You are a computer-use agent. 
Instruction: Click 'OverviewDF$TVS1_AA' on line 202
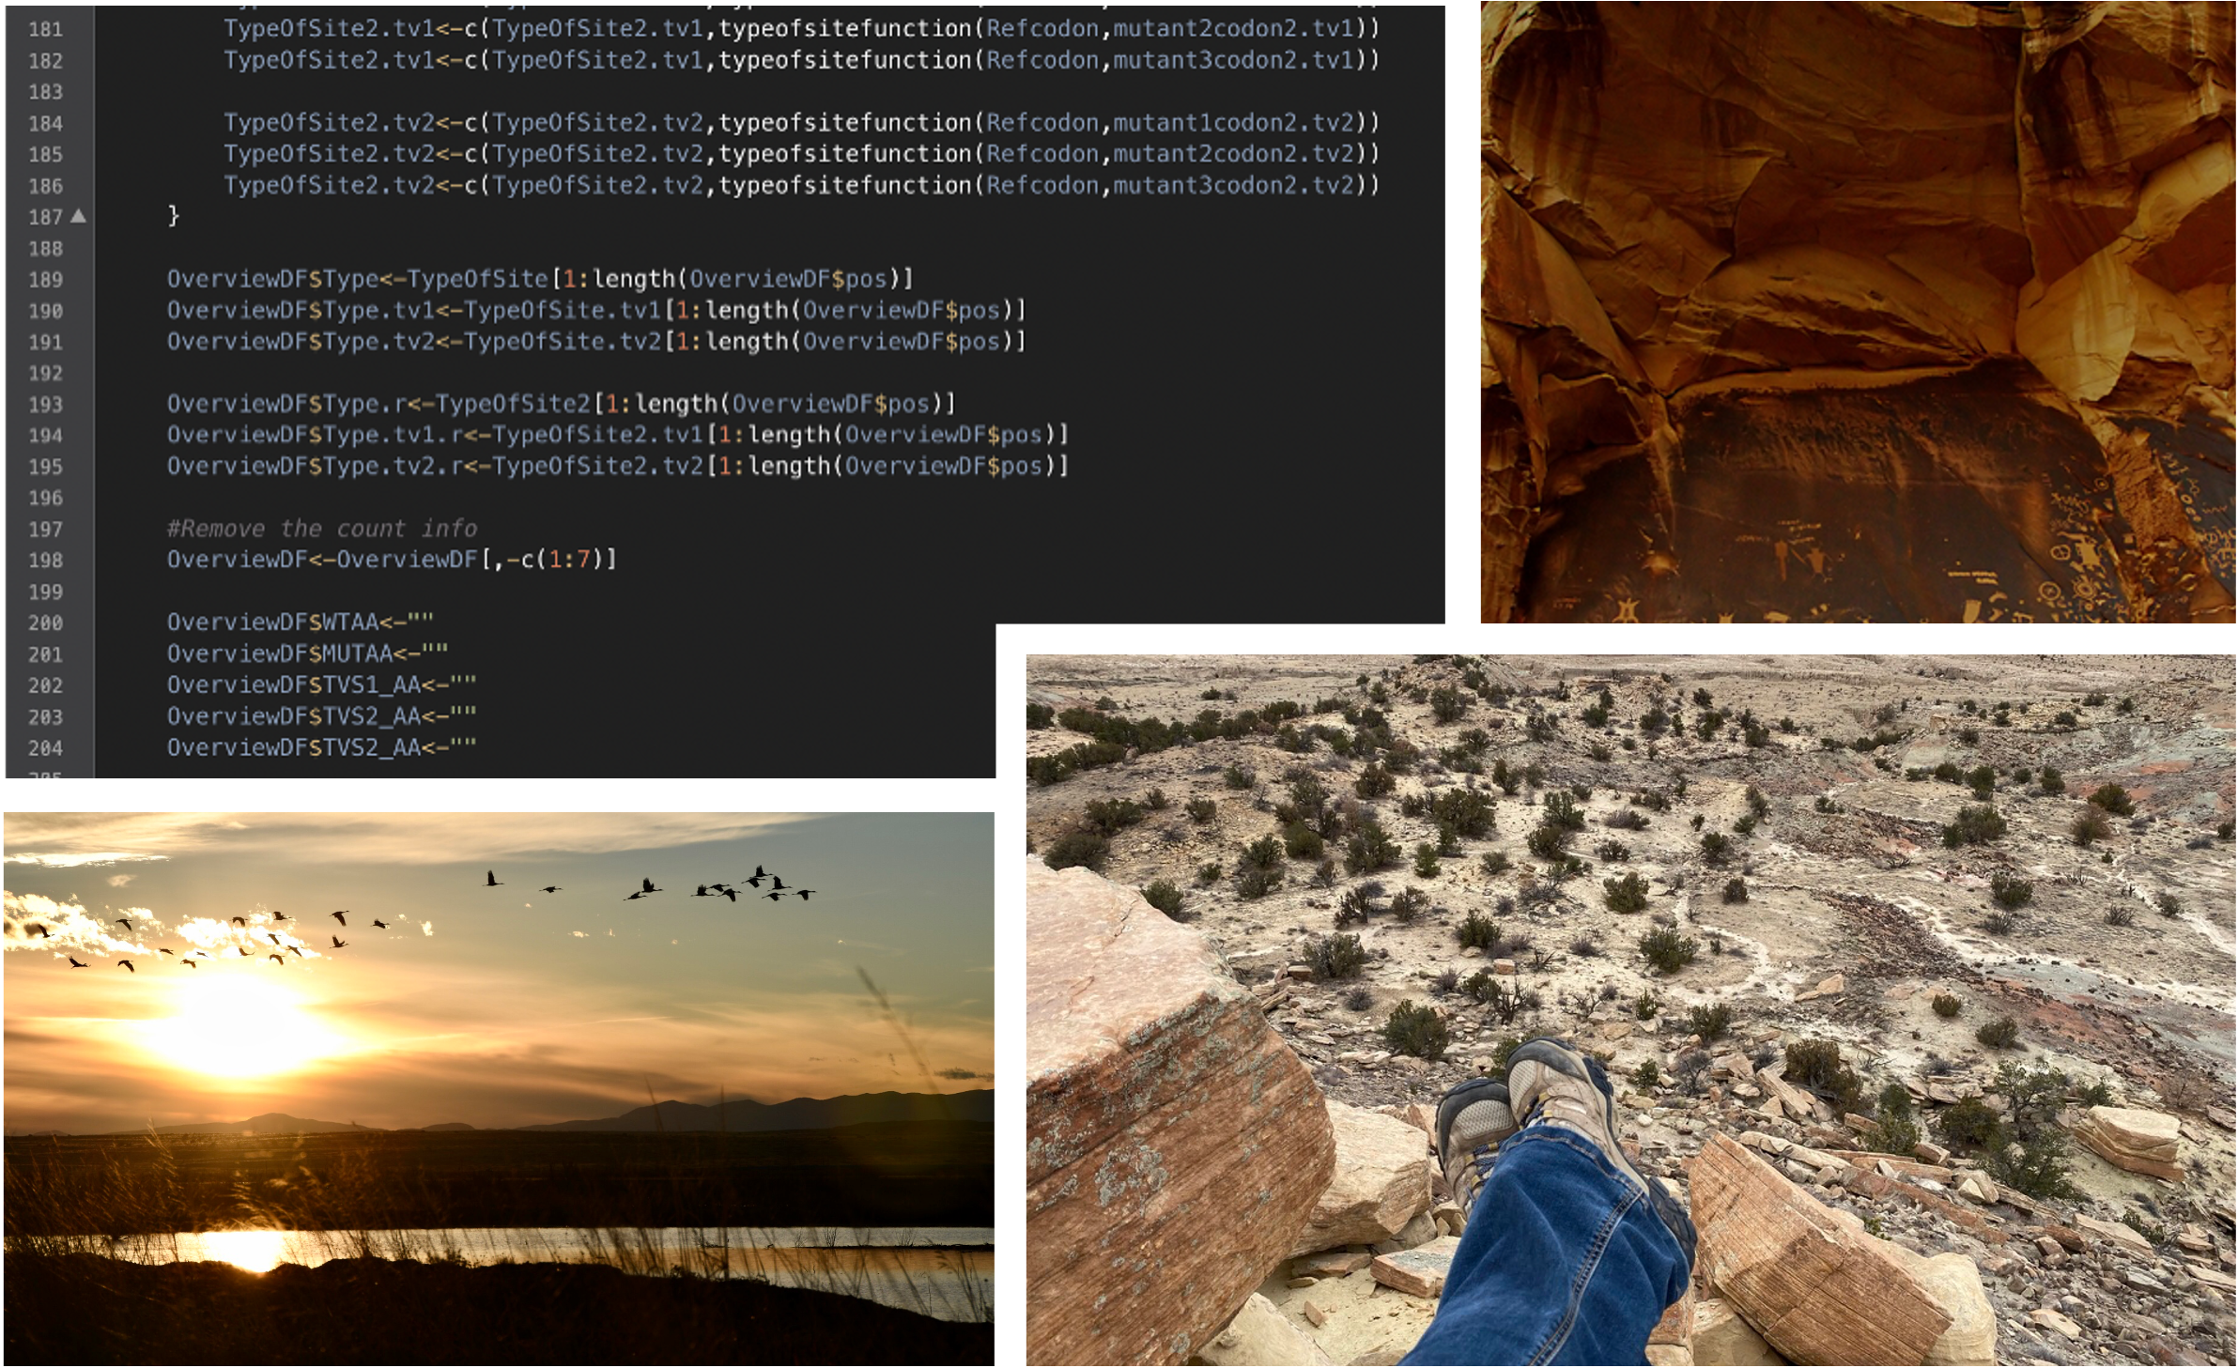[x=294, y=684]
